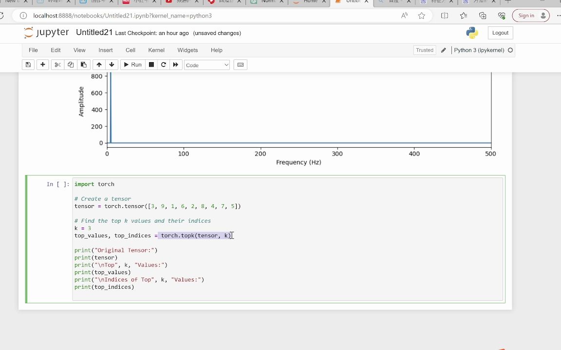Image resolution: width=561 pixels, height=350 pixels.
Task: Click the torch.tensor definition line
Action: pyautogui.click(x=157, y=207)
